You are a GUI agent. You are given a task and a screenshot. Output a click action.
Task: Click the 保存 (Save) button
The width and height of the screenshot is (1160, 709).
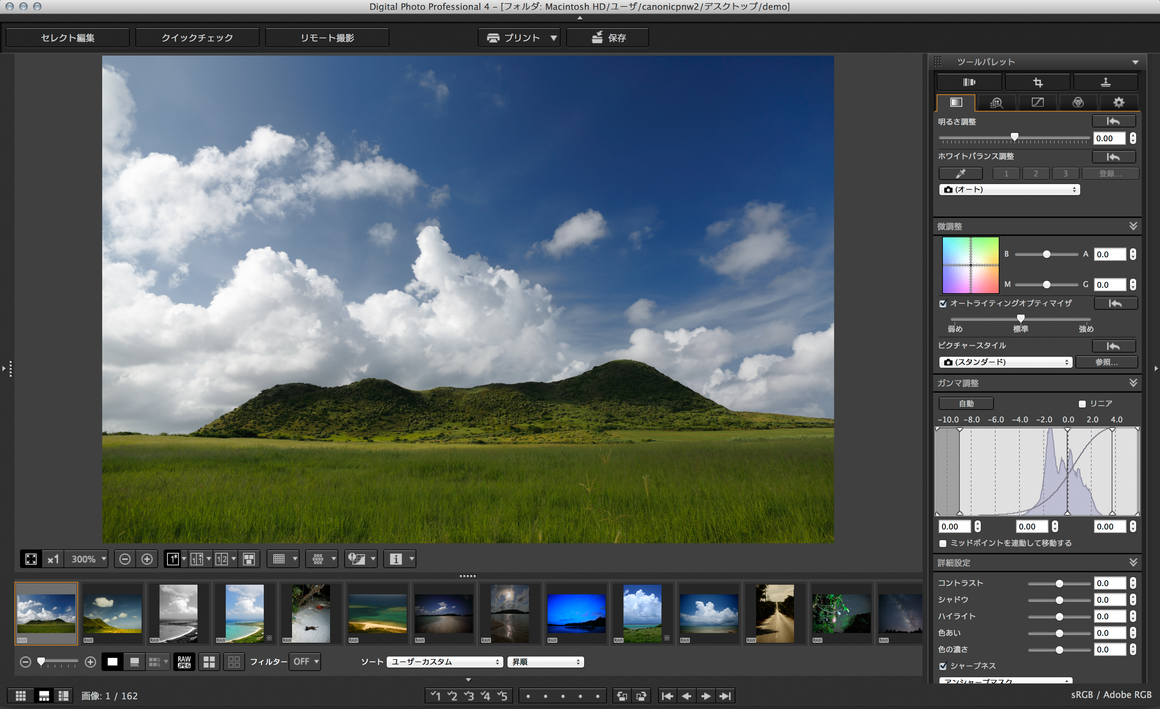[x=607, y=37]
